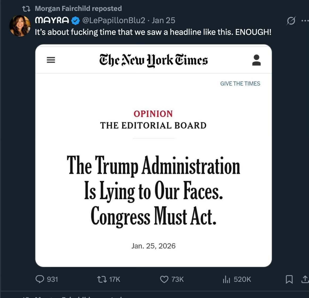The image size is (309, 298).
Task: Open the three-dot more options menu
Action: point(305,20)
